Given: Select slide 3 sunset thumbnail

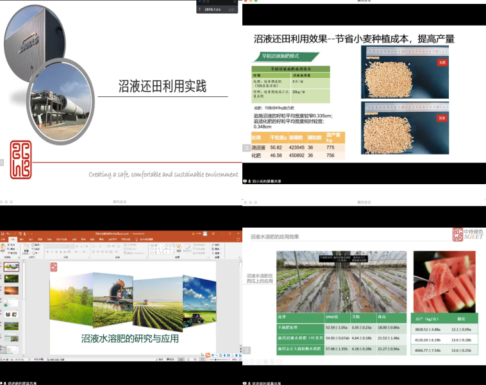Looking at the screenshot, I should [12, 291].
